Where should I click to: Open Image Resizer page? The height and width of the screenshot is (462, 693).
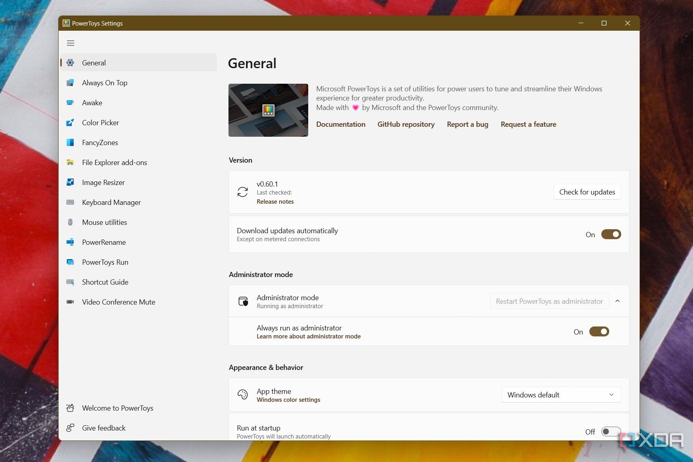click(138, 182)
